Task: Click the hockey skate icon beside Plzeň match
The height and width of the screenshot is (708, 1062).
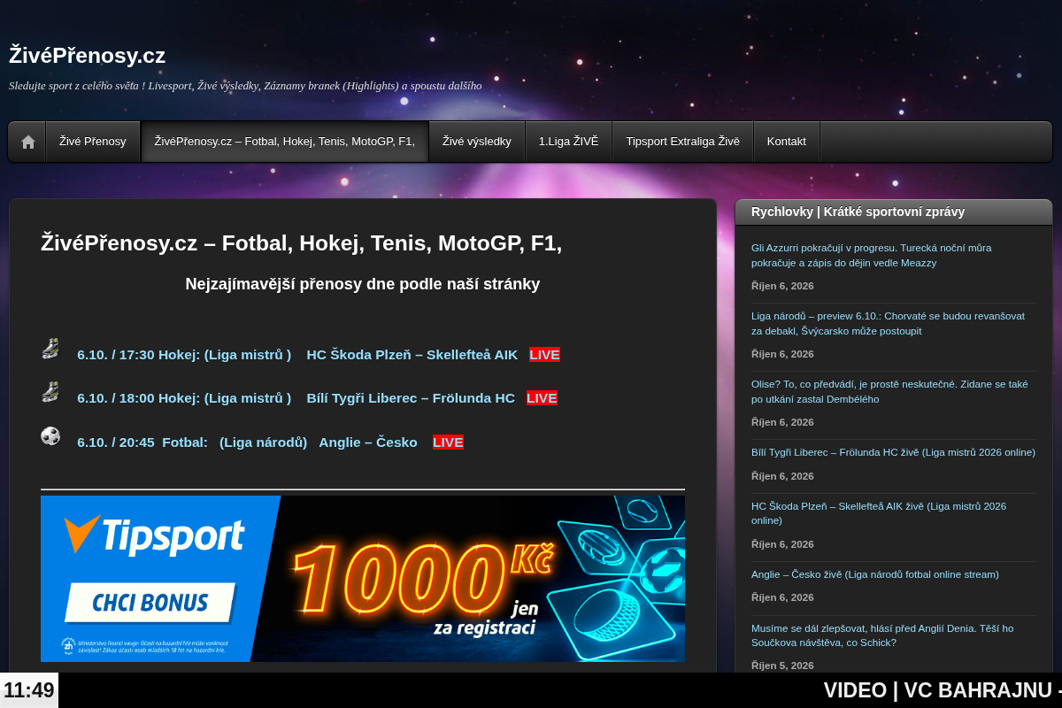Action: [x=50, y=349]
